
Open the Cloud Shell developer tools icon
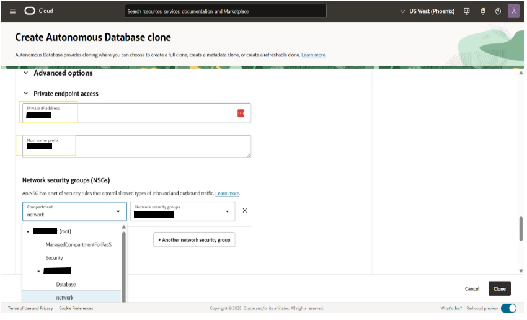467,11
